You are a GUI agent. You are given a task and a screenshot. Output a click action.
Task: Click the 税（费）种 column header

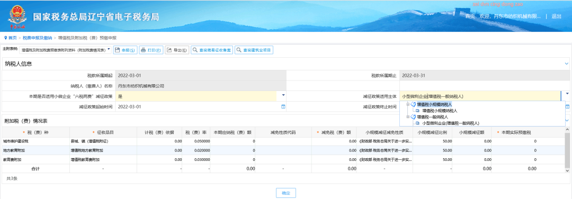tap(35, 132)
